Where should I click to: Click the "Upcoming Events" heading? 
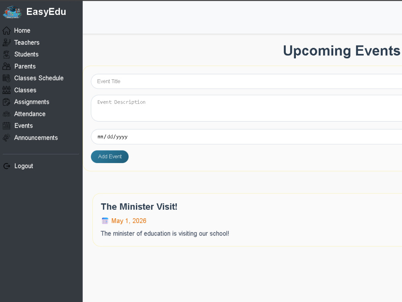[341, 51]
